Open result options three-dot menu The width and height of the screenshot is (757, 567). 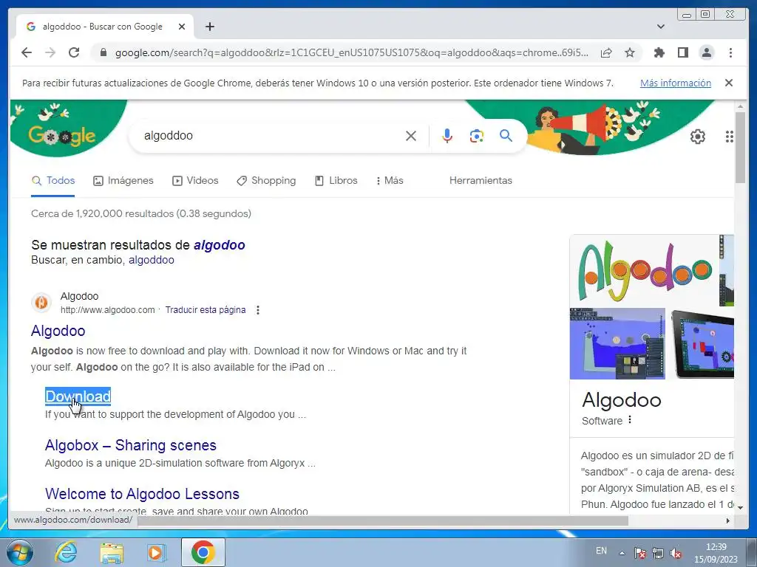pos(258,310)
